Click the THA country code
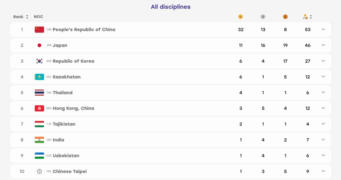This screenshot has height=180, width=341. [x=49, y=92]
